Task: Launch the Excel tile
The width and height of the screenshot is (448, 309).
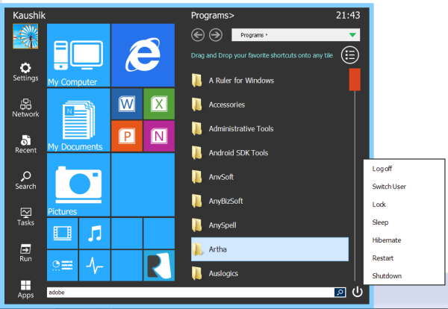Action: (159, 104)
